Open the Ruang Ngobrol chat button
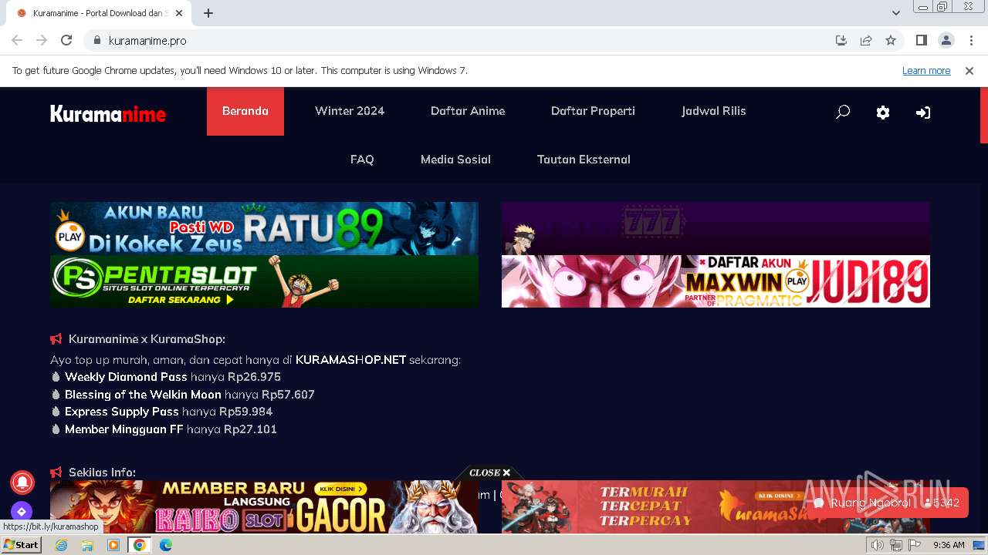Viewport: 988px width, 555px height. coord(888,503)
